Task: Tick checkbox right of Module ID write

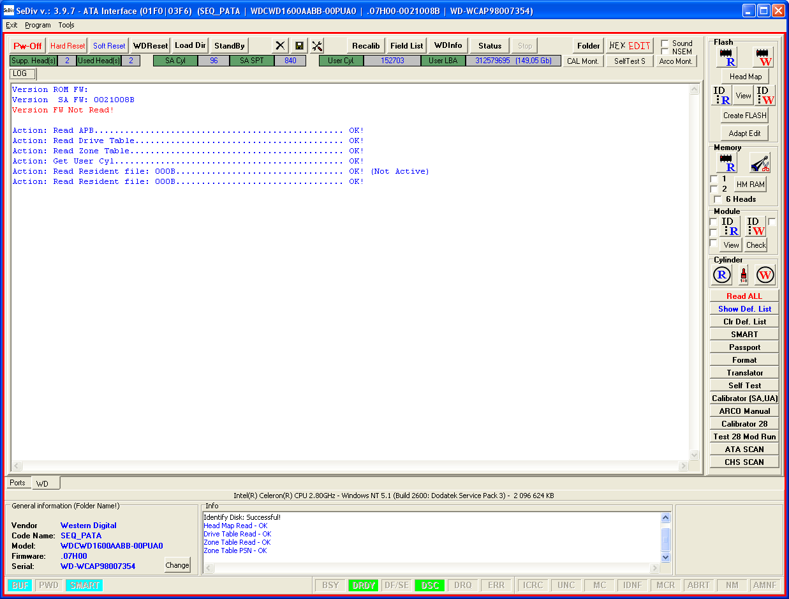Action: tap(772, 222)
